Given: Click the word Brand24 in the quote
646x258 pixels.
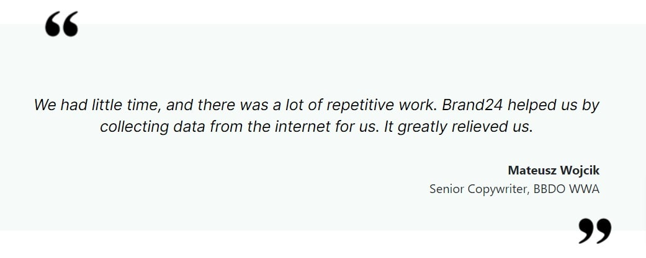Looking at the screenshot, I should (x=472, y=105).
